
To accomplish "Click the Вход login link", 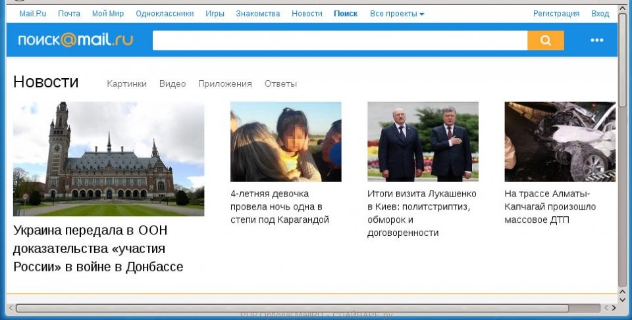I will (x=600, y=14).
